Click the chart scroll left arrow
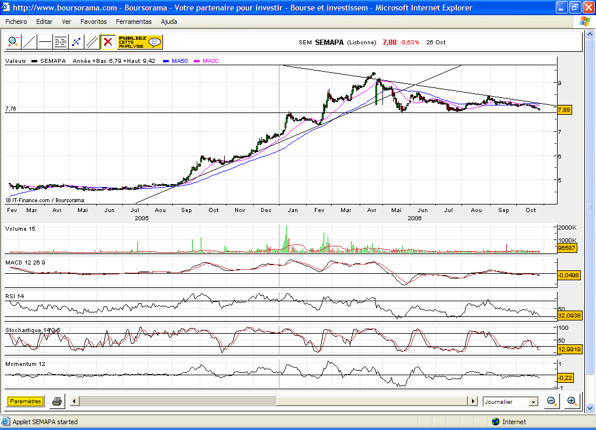 [x=74, y=401]
